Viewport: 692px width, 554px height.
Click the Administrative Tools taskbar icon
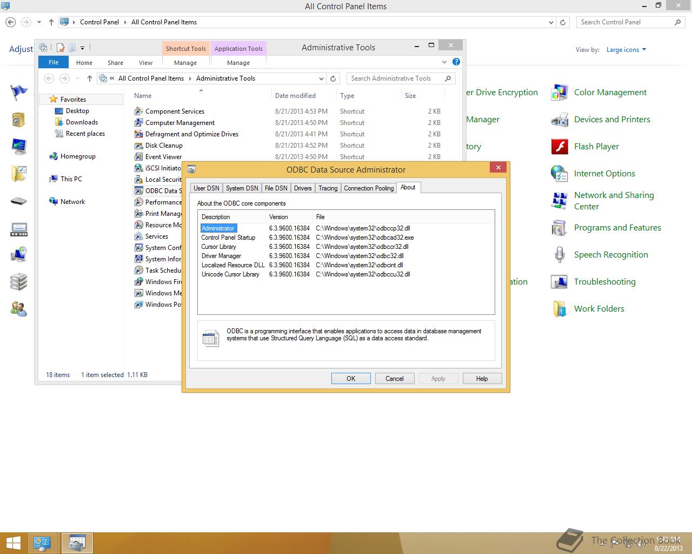point(77,543)
